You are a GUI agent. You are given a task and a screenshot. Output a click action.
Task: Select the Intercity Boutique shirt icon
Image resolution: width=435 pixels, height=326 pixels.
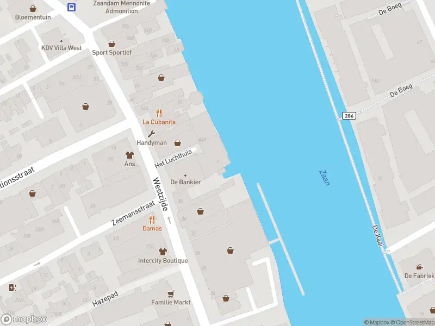(163, 252)
